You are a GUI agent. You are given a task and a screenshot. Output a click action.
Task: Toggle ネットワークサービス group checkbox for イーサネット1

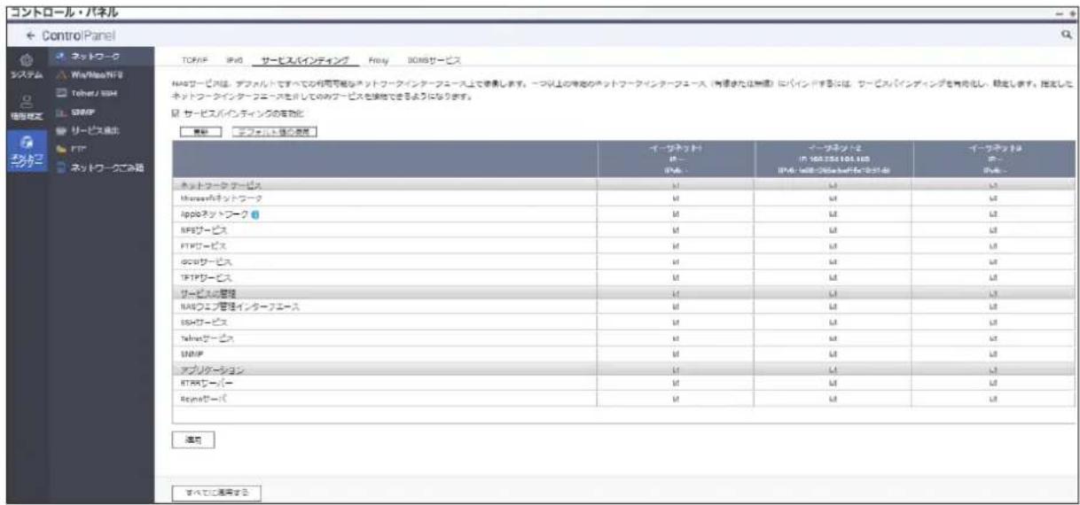pyautogui.click(x=676, y=187)
